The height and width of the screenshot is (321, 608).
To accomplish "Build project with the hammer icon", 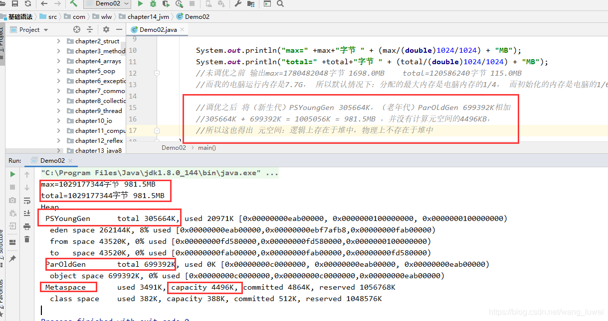I will tap(74, 3).
